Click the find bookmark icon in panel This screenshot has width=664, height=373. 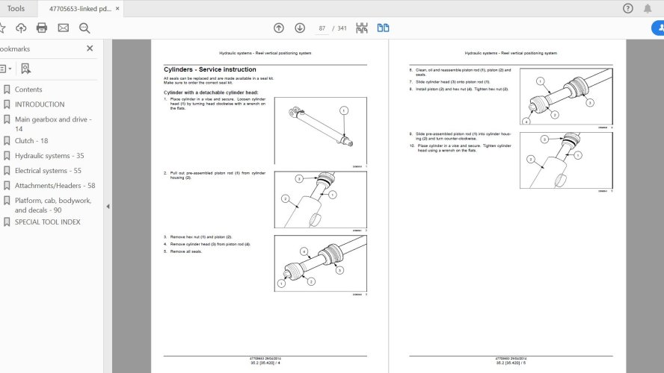click(x=25, y=69)
